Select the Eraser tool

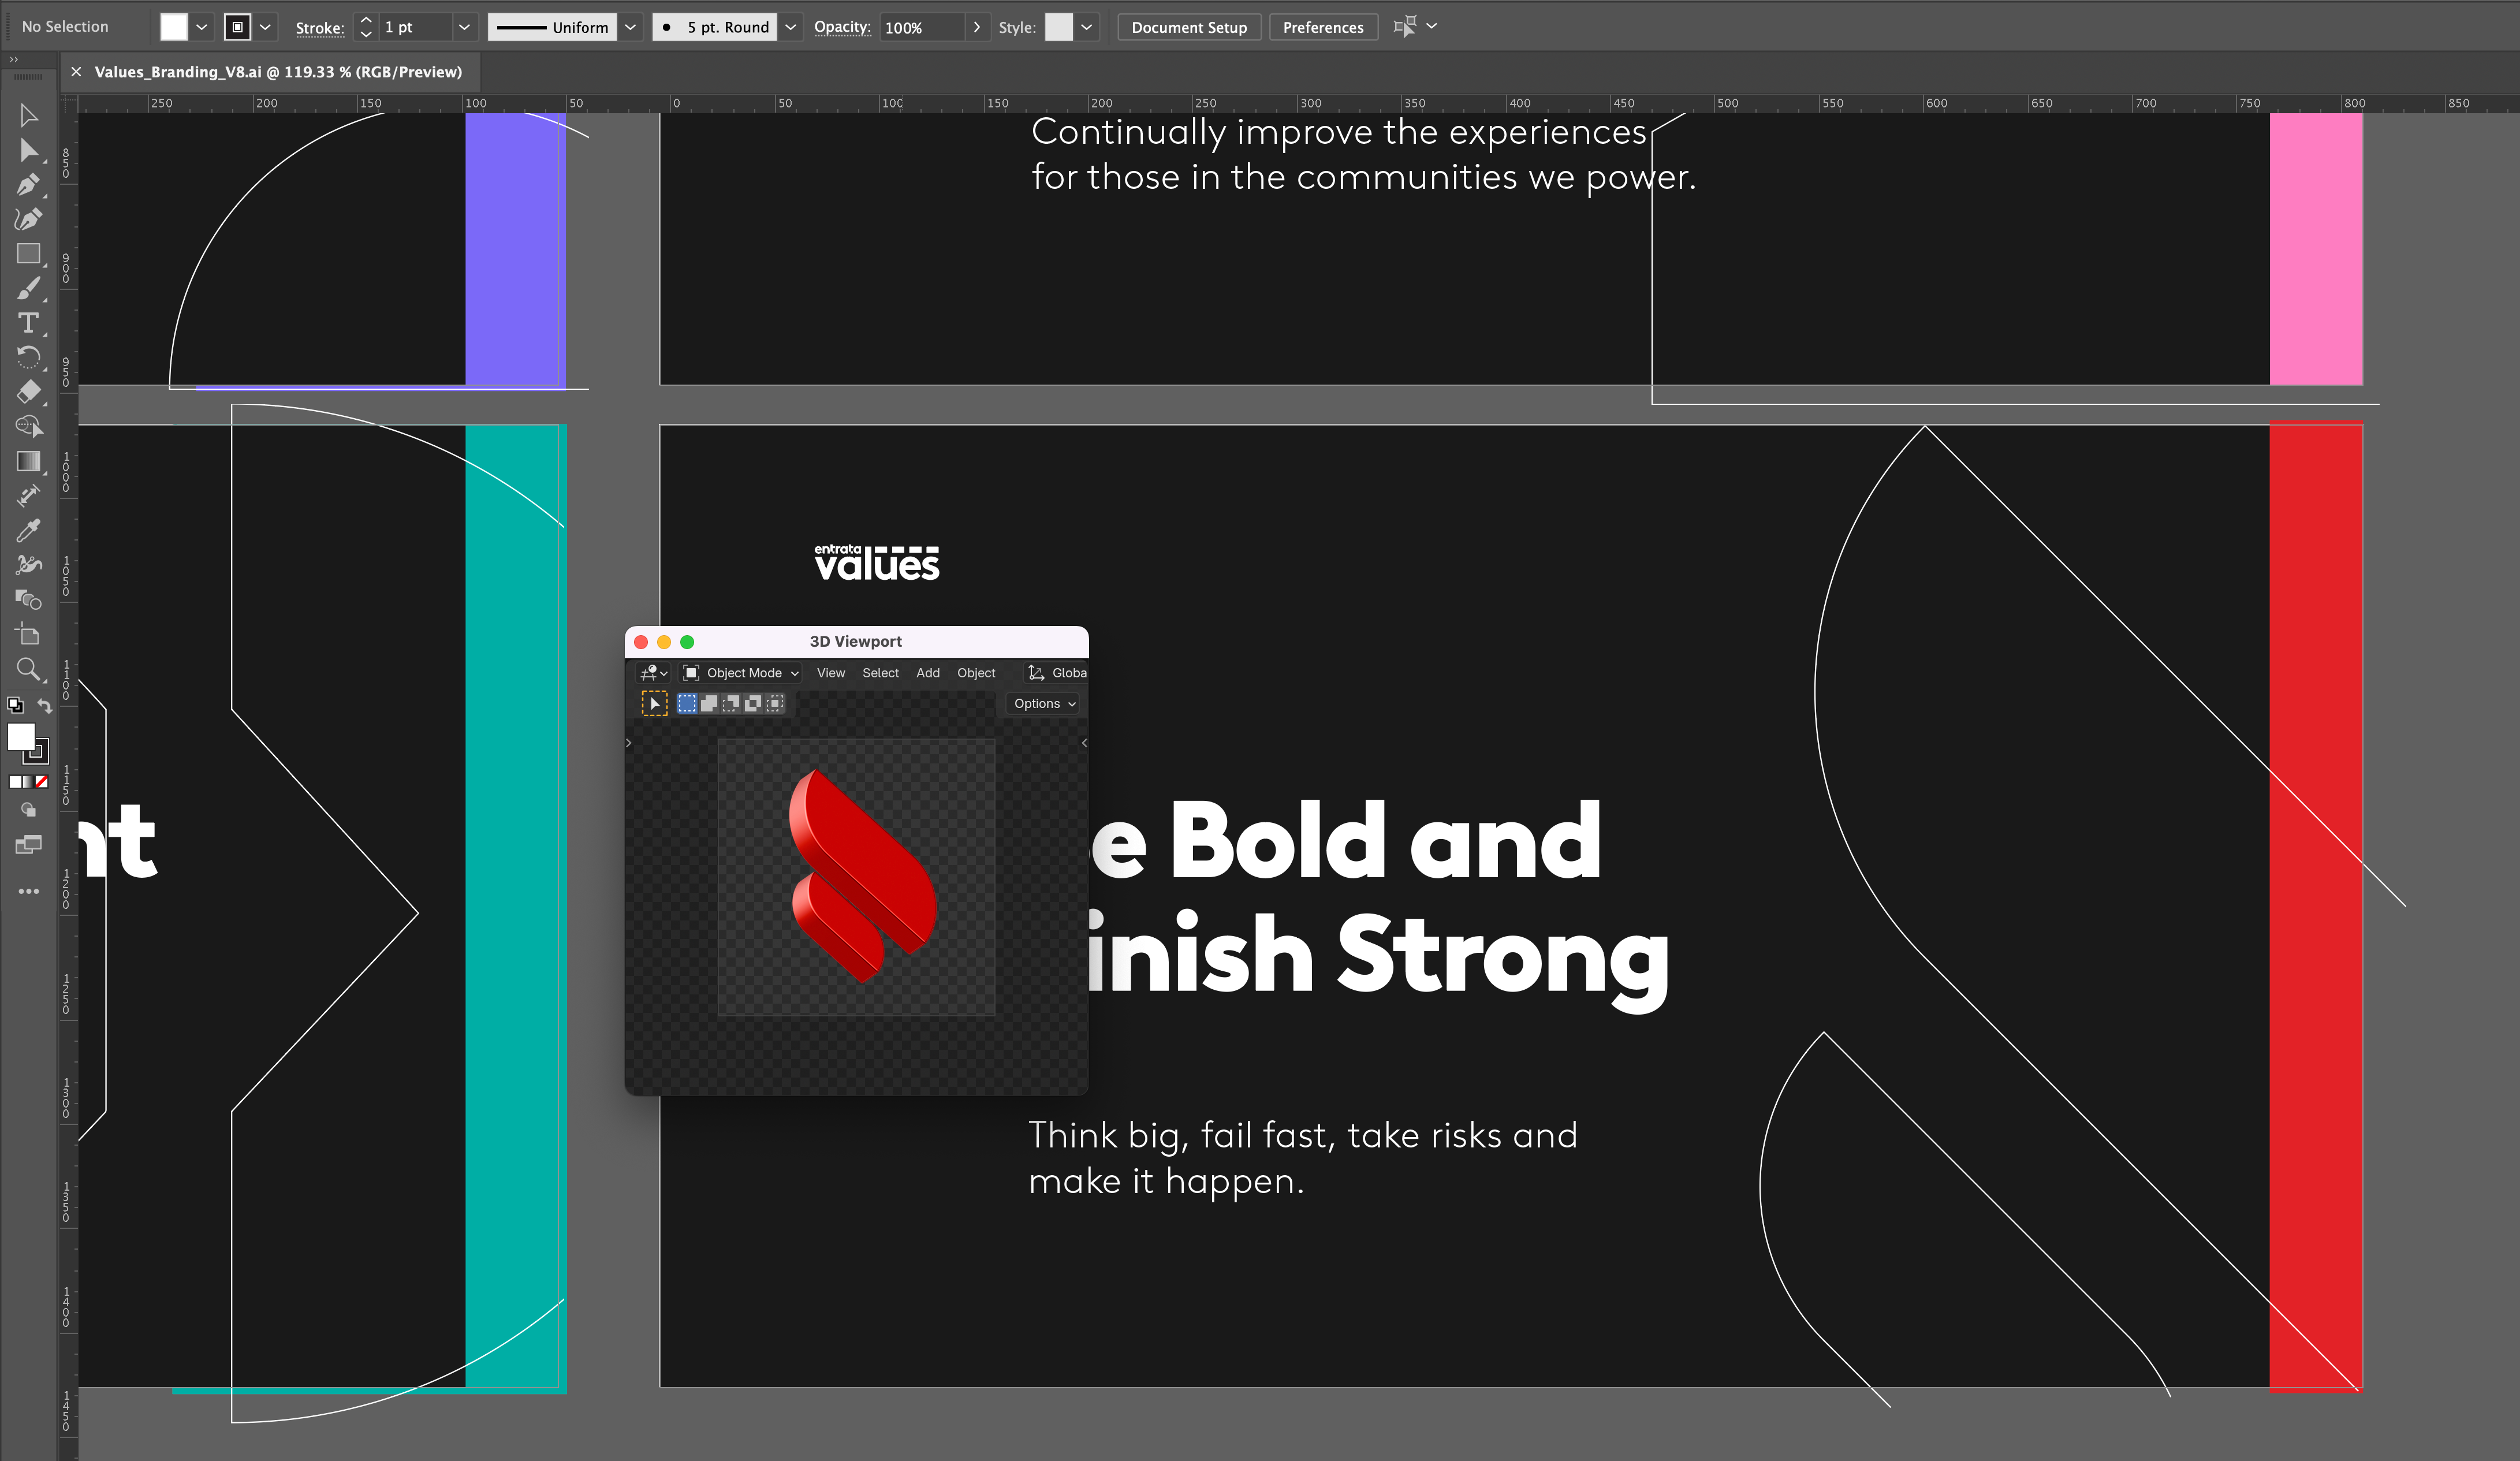click(x=28, y=392)
